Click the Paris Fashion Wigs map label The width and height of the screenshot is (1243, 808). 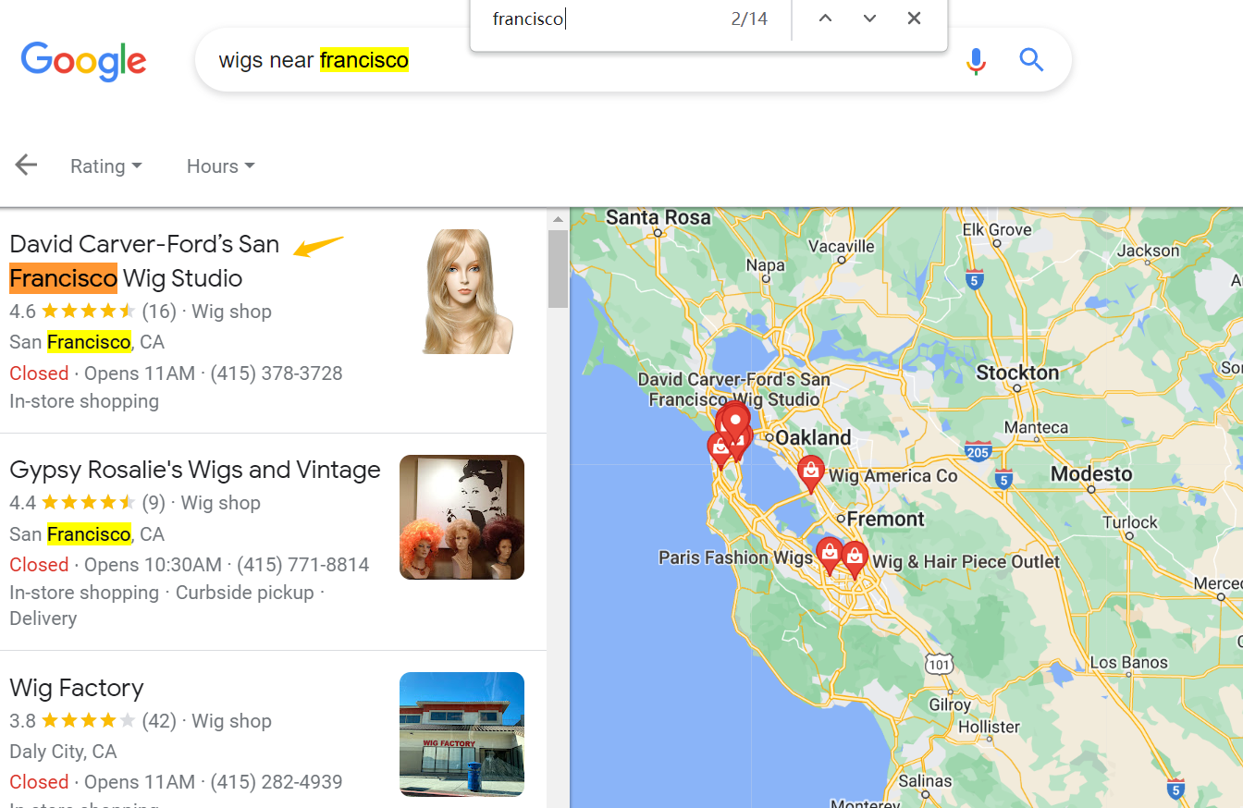tap(735, 557)
